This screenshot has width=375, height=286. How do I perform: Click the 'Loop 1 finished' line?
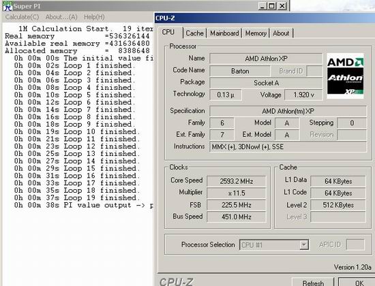(x=74, y=65)
